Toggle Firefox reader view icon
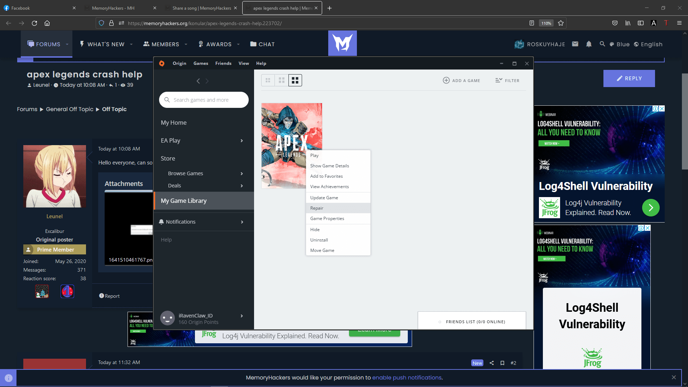688x387 pixels. 532,23
